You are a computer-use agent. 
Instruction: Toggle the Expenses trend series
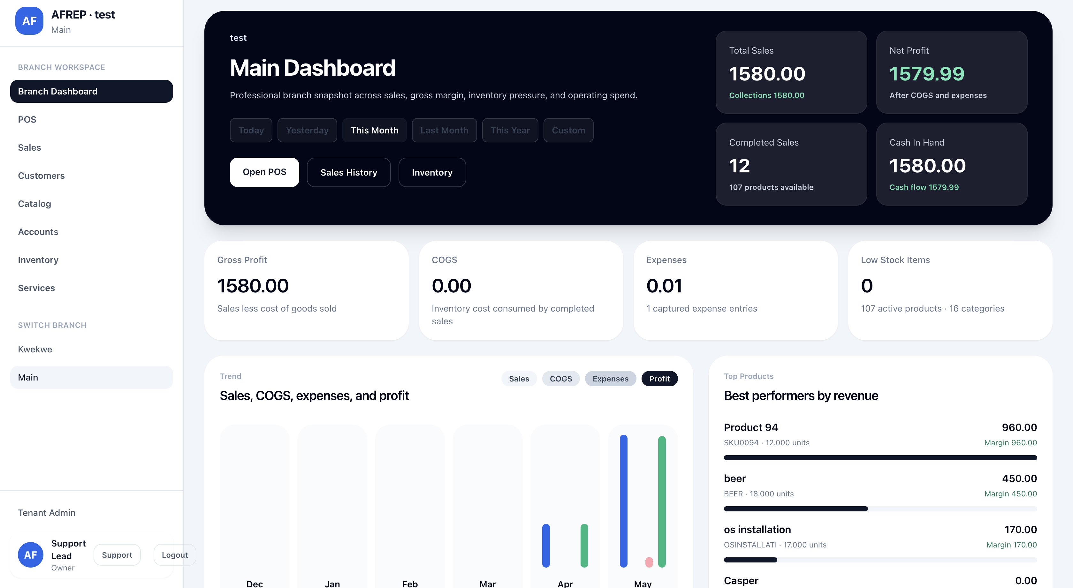[x=610, y=379]
